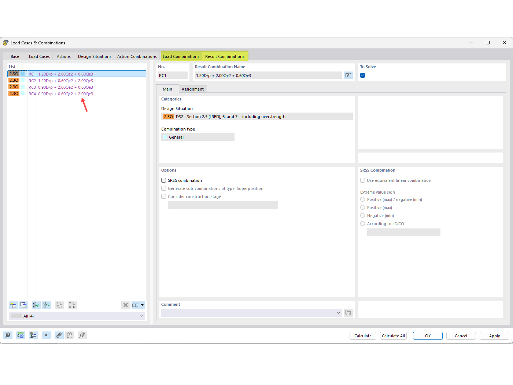513x385 pixels.
Task: Switch to the Load Combinations tab
Action: (x=181, y=56)
